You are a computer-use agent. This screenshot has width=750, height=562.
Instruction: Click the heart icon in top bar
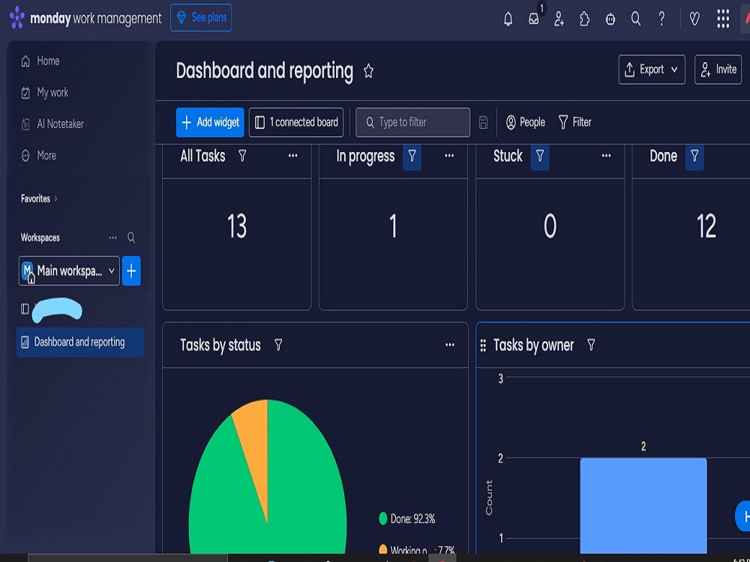pyautogui.click(x=694, y=19)
